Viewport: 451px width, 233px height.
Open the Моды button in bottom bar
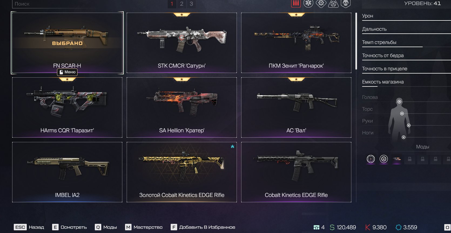106,227
